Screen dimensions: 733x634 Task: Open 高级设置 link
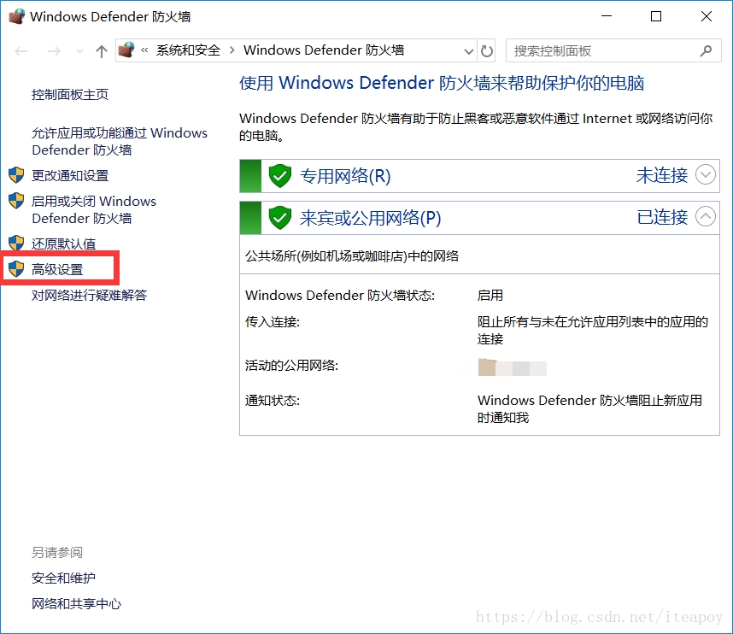point(57,269)
